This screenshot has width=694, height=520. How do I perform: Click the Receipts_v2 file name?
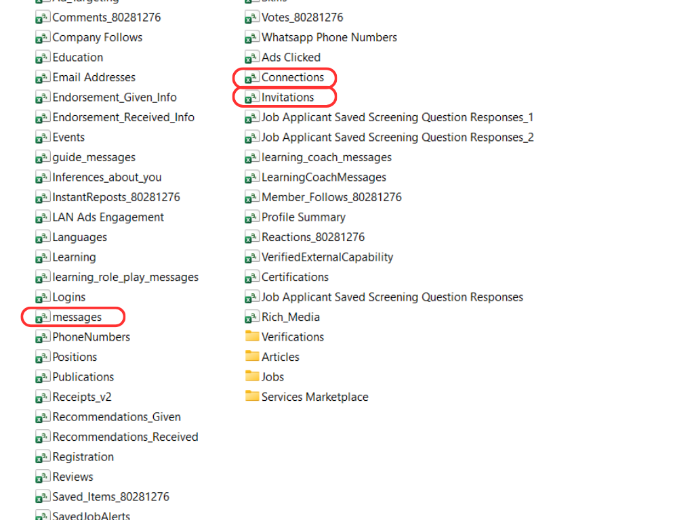(x=82, y=397)
